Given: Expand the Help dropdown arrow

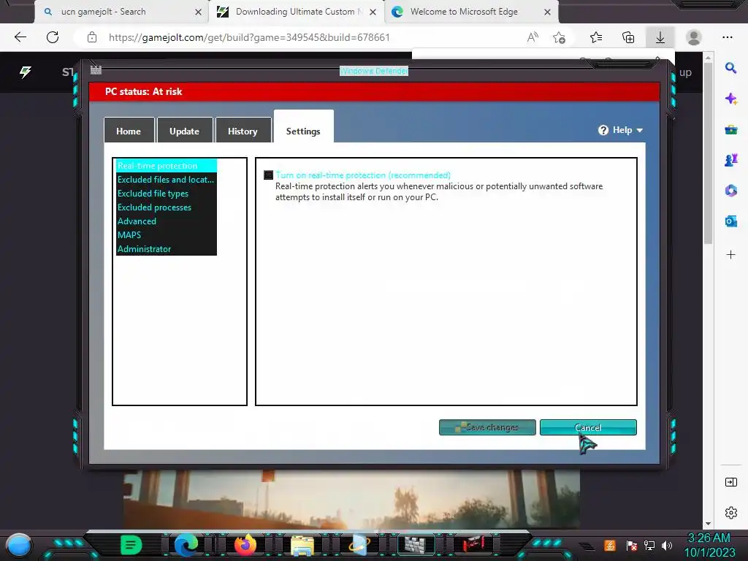Looking at the screenshot, I should tap(640, 130).
